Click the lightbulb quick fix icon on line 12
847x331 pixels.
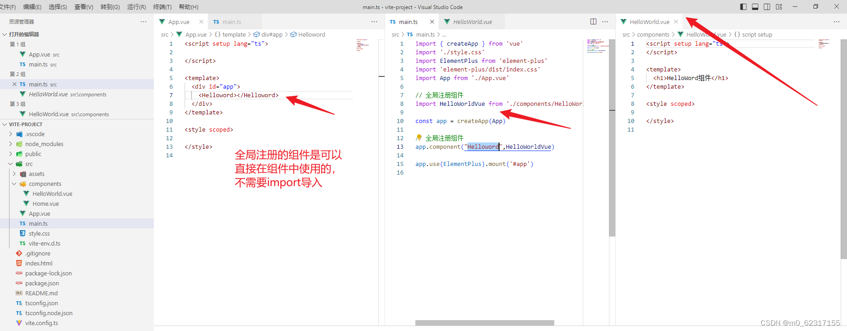(x=419, y=137)
